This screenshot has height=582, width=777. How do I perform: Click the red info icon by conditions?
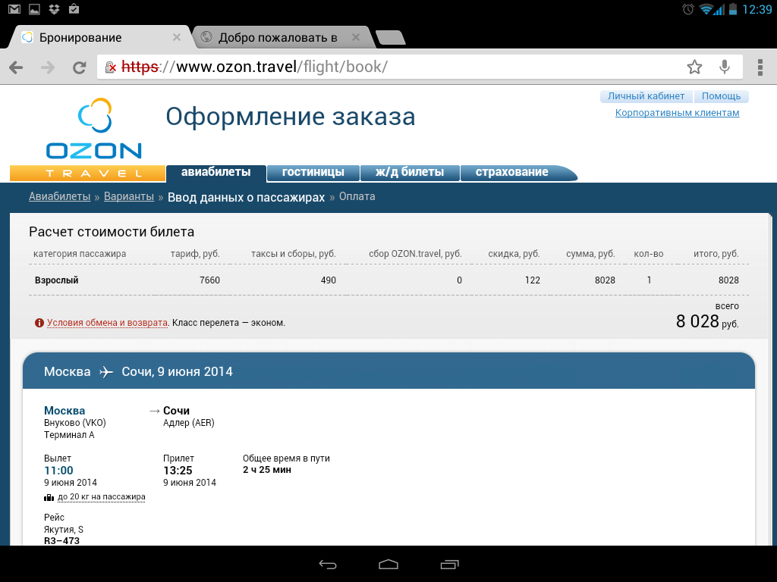coord(39,323)
